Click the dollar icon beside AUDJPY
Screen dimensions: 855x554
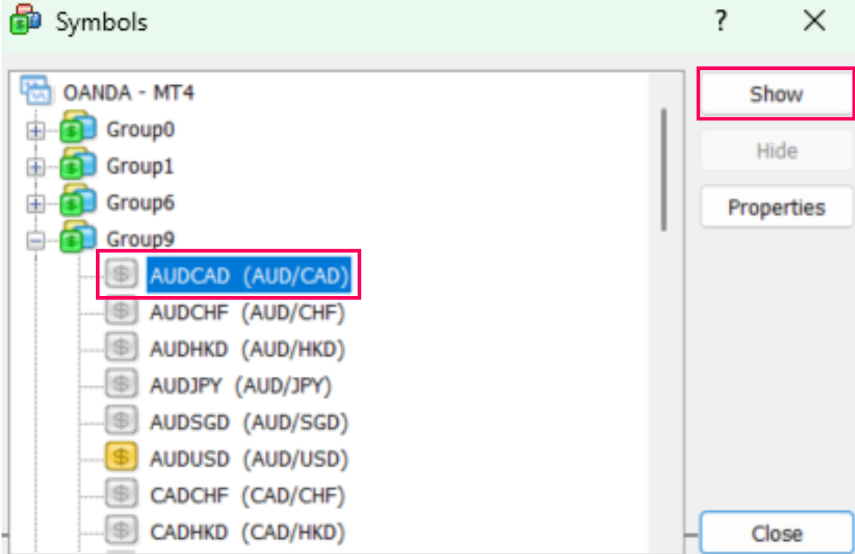click(x=121, y=384)
